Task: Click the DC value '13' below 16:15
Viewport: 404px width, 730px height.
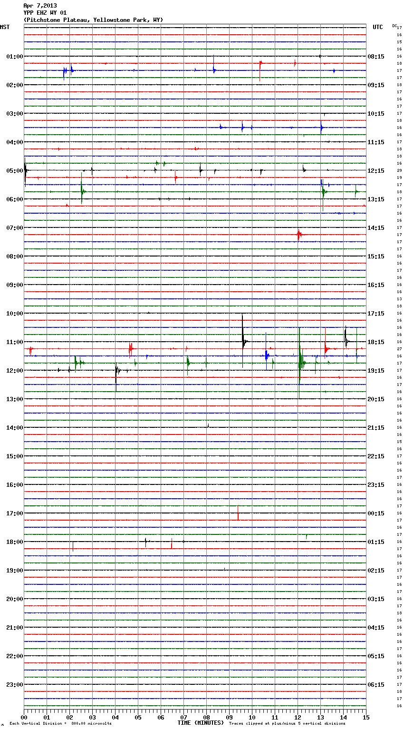Action: pos(399,299)
